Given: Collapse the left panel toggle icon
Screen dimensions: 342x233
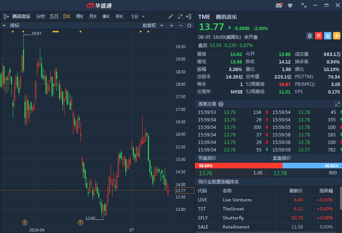Looking at the screenshot, I should pos(6,16).
